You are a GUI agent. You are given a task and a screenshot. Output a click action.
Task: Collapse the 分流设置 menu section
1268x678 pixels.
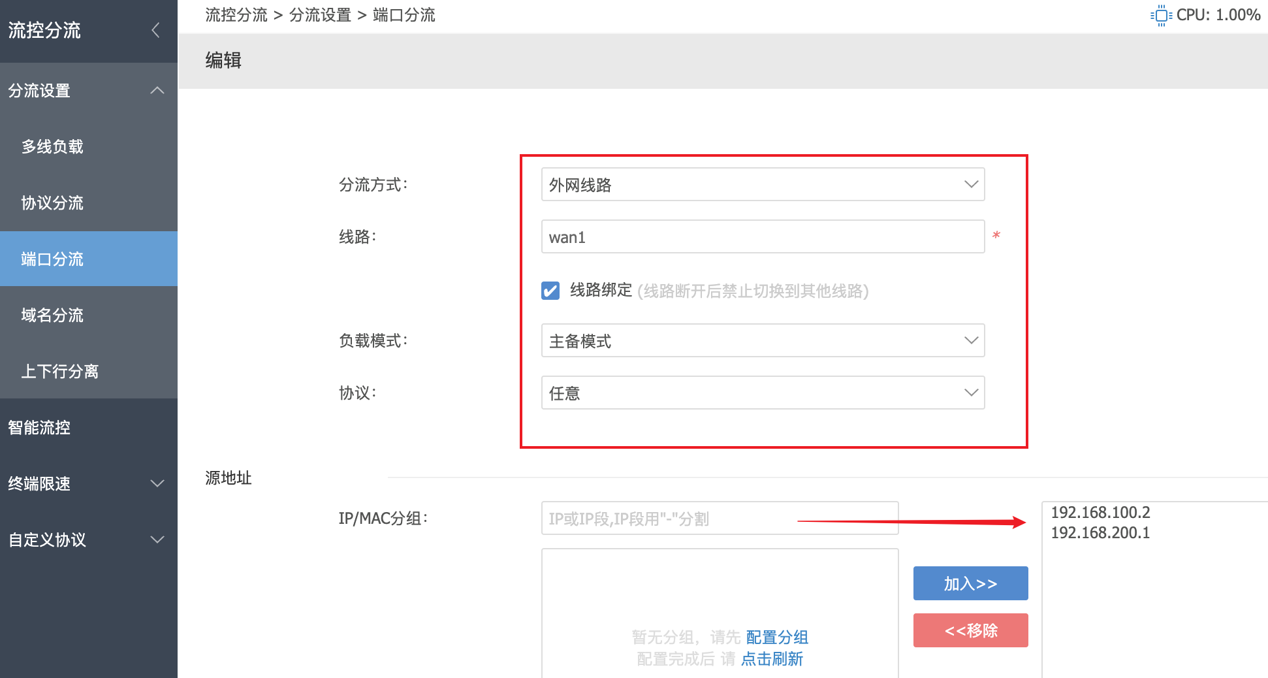(x=157, y=90)
